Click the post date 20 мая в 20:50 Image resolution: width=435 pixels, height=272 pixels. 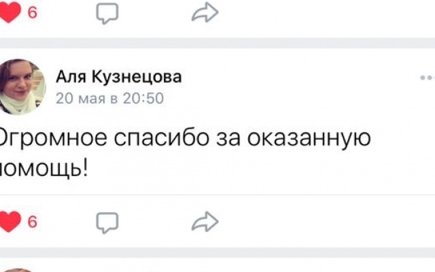click(109, 98)
